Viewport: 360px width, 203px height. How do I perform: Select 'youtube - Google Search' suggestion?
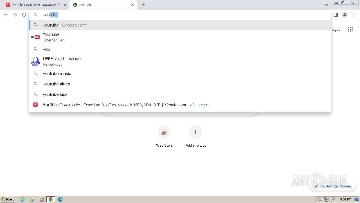(180, 25)
